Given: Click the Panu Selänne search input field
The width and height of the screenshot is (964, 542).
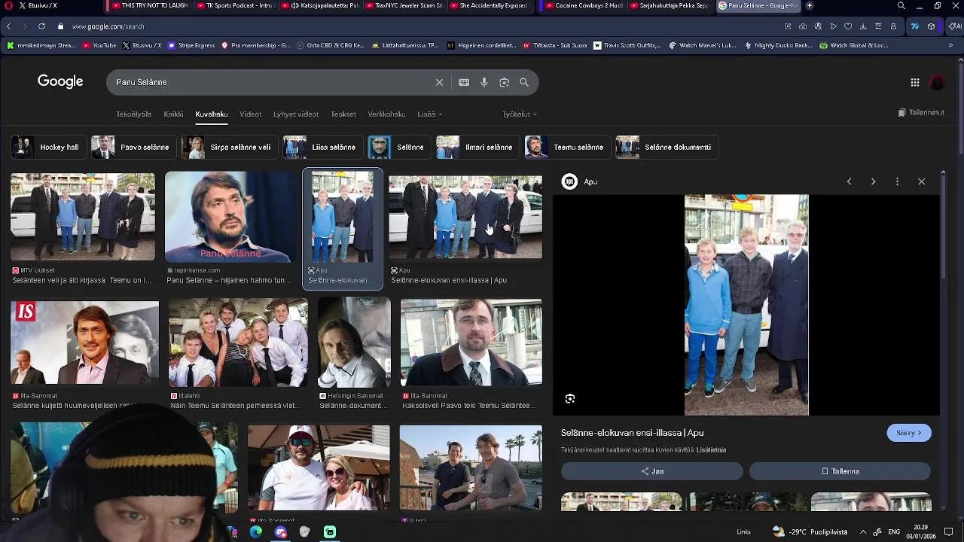Looking at the screenshot, I should click(x=271, y=82).
